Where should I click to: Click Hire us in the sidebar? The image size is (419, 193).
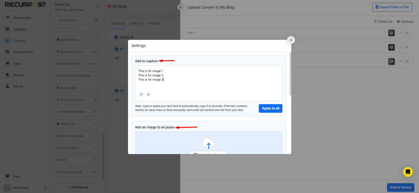point(18,86)
